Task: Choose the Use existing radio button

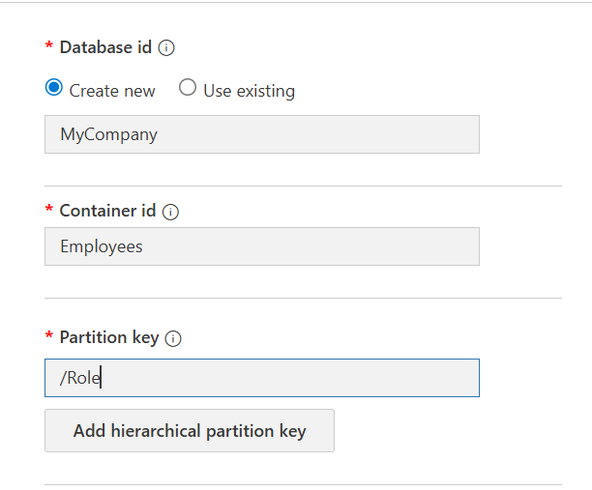Action: click(188, 87)
